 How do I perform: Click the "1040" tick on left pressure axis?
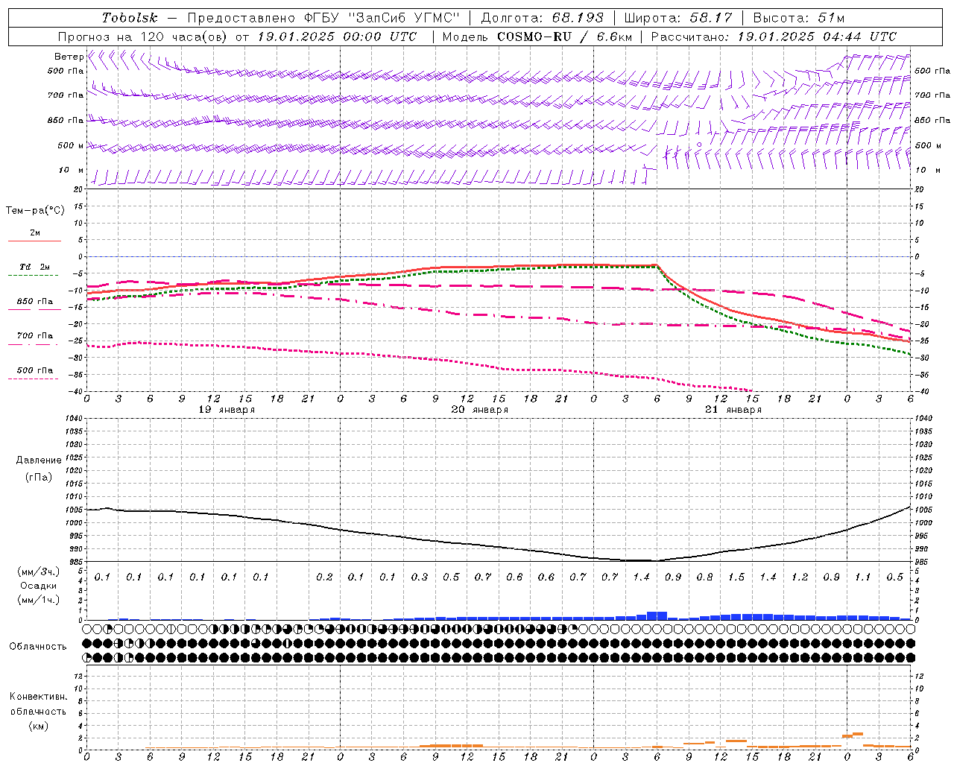(x=75, y=419)
